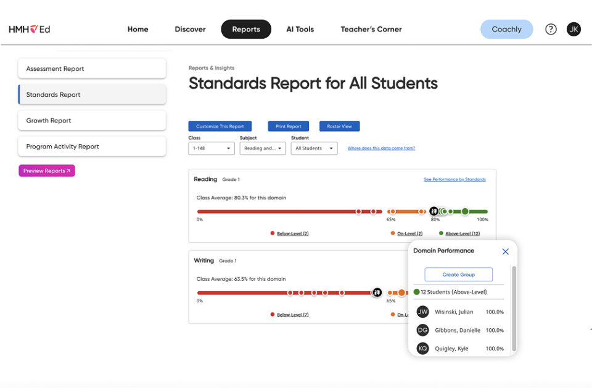This screenshot has width=592, height=388.
Task: Click the Print Report button
Action: click(x=289, y=126)
